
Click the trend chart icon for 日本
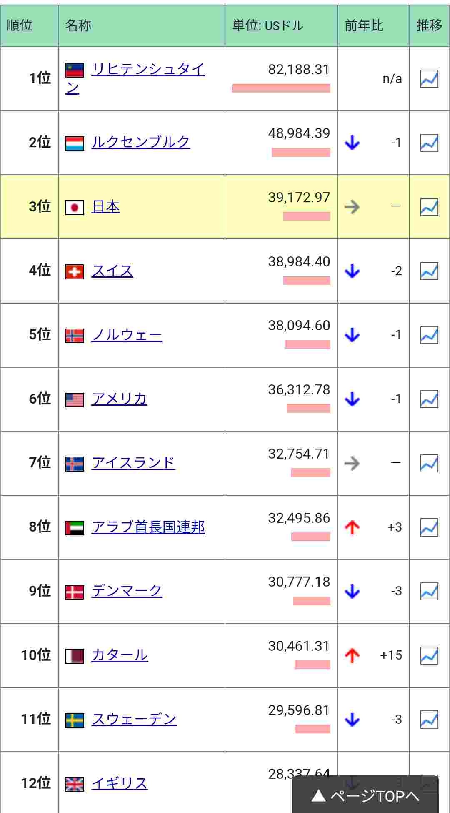point(429,207)
